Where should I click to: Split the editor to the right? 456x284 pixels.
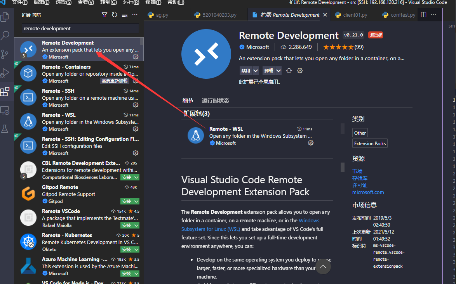pyautogui.click(x=424, y=15)
